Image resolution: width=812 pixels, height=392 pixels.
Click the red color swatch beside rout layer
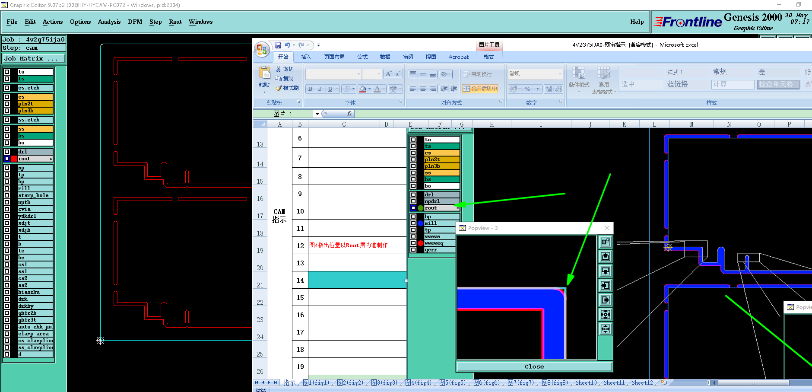pyautogui.click(x=14, y=159)
